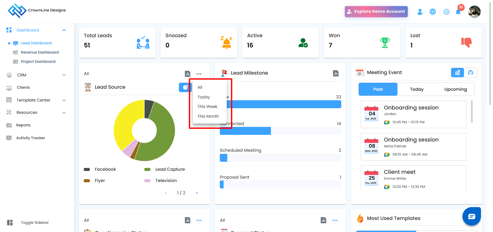Toggle Meeting Event first view button
This screenshot has width=493, height=232.
pos(458,73)
